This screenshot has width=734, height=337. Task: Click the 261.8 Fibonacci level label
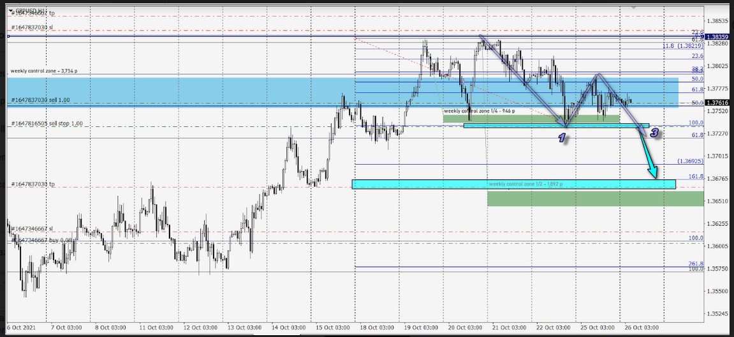pyautogui.click(x=696, y=264)
